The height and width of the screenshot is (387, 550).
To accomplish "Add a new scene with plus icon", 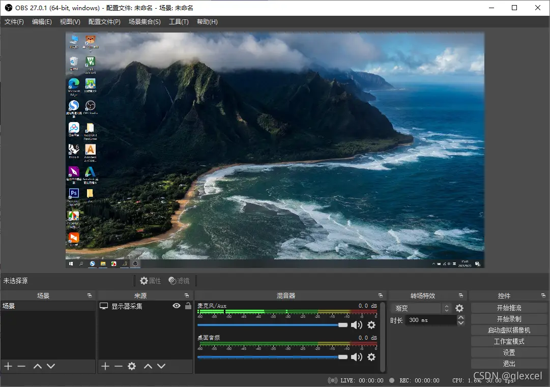I will [8, 366].
